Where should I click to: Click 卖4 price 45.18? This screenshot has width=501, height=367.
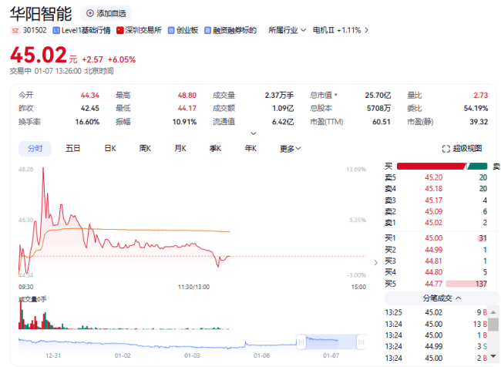tap(434, 189)
